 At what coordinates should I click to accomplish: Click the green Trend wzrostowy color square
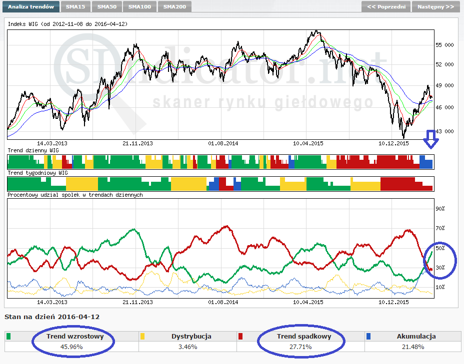point(8,336)
